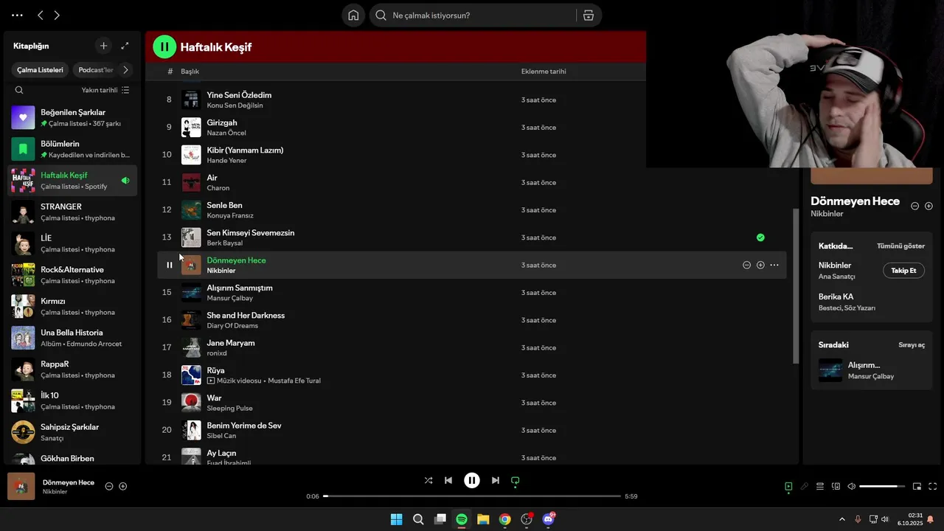Enter full screen mode
944x531 pixels.
coord(933,486)
